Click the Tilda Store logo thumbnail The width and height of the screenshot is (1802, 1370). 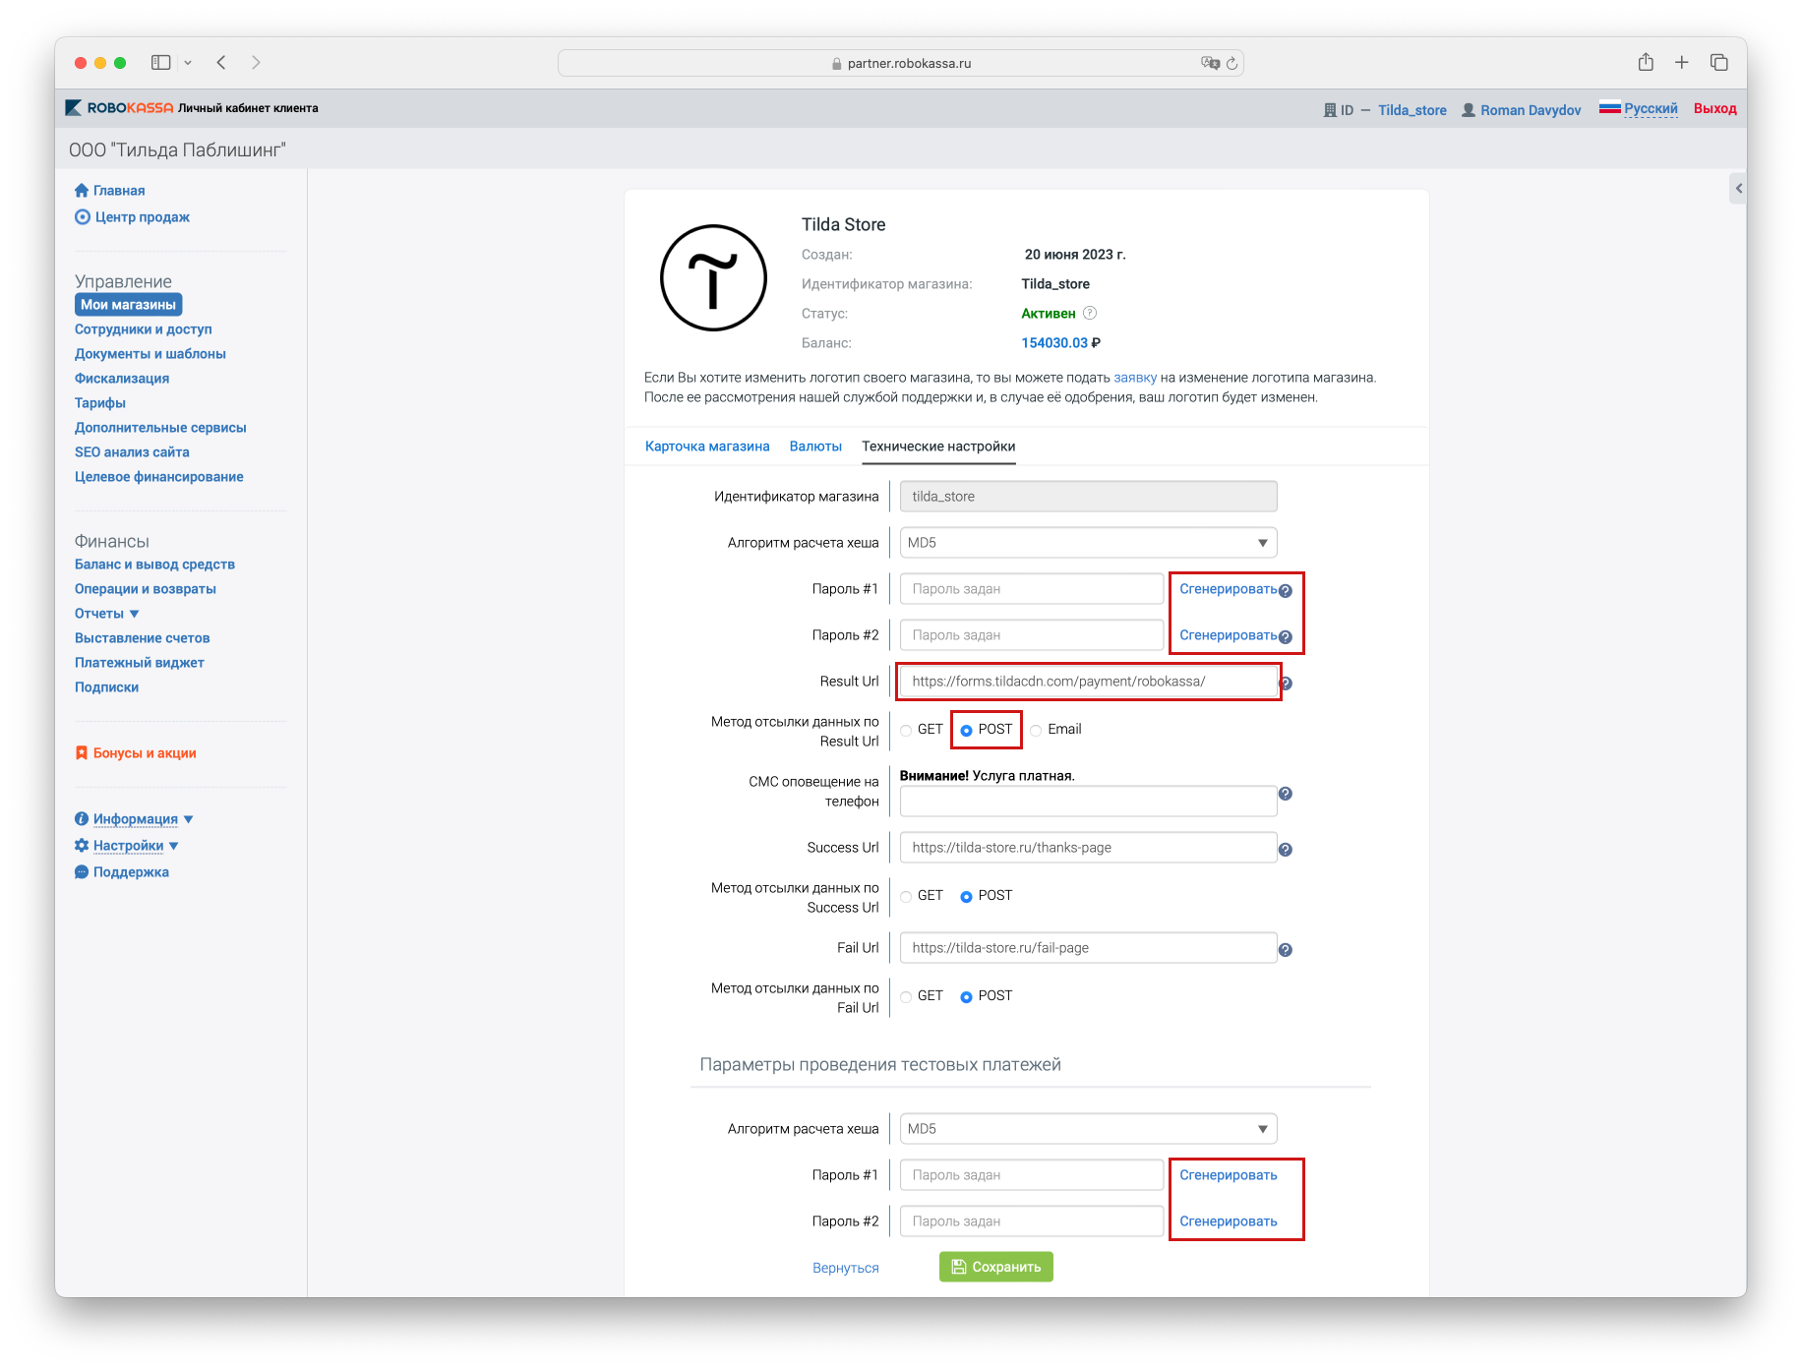713,278
